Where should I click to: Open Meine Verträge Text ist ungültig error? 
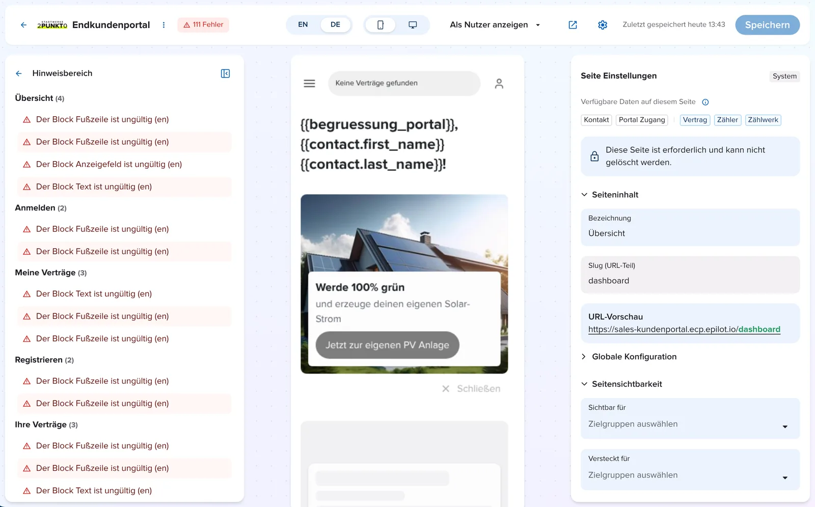124,293
